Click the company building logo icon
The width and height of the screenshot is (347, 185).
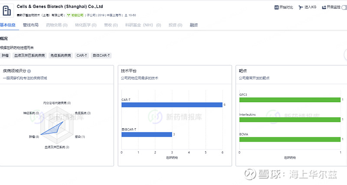click(7, 10)
